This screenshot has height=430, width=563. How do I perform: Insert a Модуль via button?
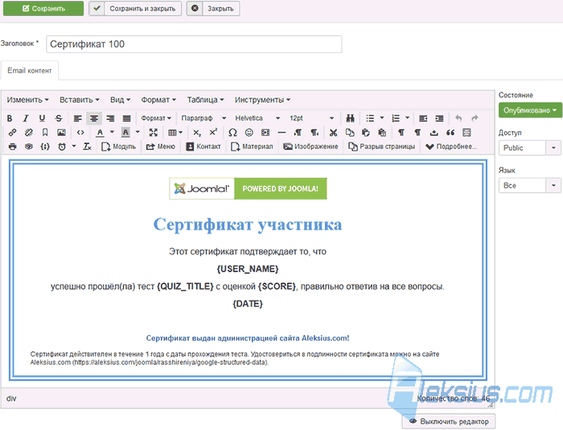click(118, 147)
